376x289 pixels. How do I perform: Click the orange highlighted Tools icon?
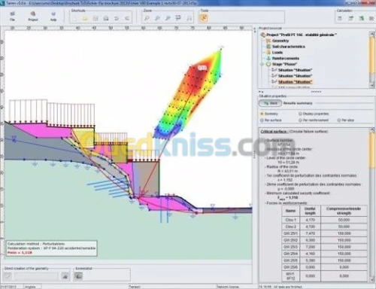[204, 18]
